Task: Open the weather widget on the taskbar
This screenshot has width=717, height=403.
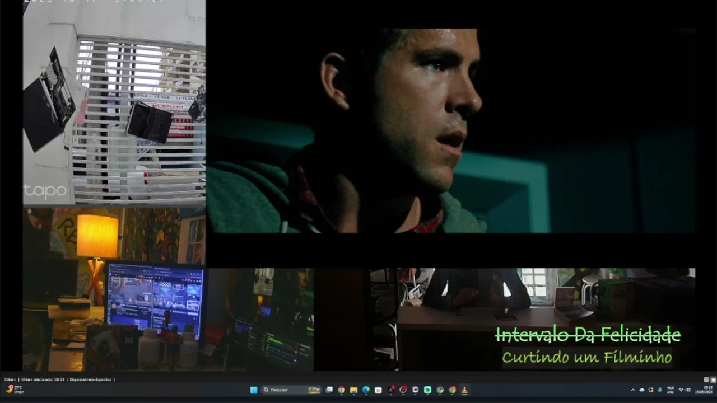Action: [15, 390]
